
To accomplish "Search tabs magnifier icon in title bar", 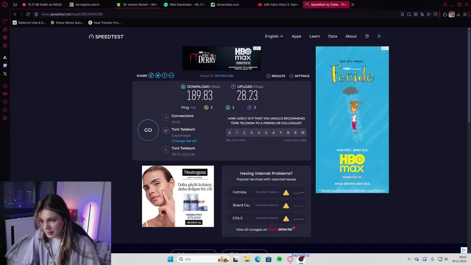I will click(x=445, y=5).
